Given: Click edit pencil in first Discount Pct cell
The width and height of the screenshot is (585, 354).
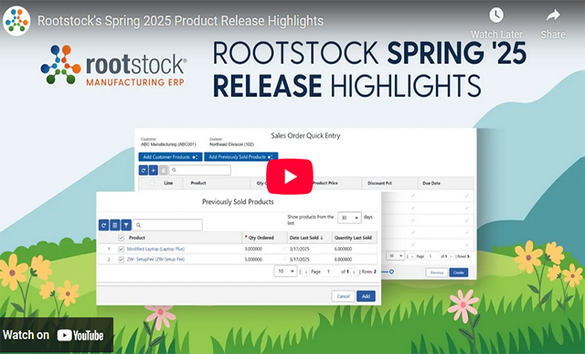Looking at the screenshot, I should (x=412, y=196).
